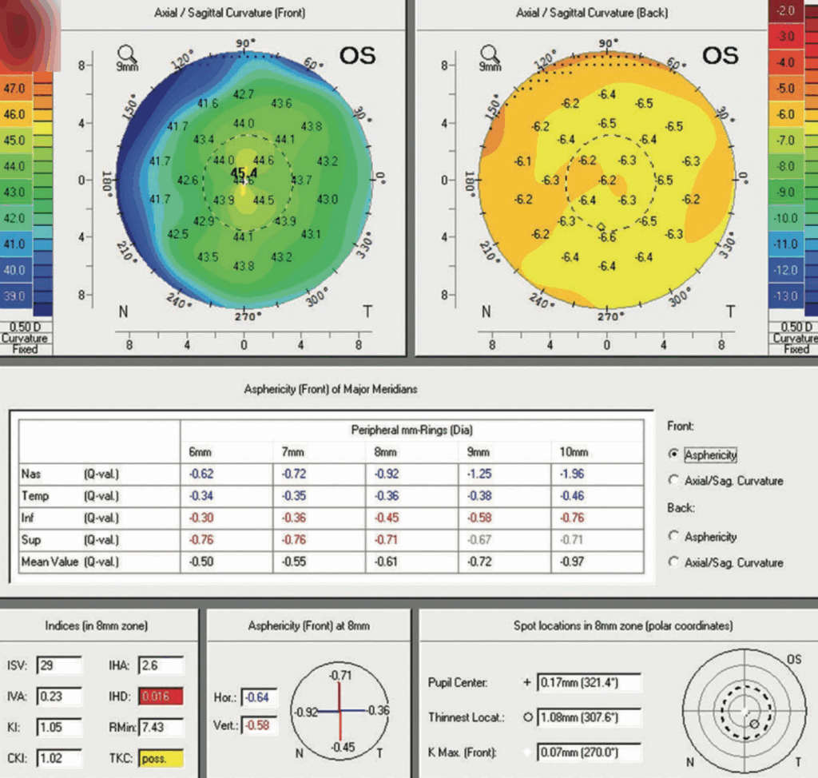Viewport: 818px width, 778px height.
Task: Select the Front Asphericity radio button
Action: tap(673, 454)
